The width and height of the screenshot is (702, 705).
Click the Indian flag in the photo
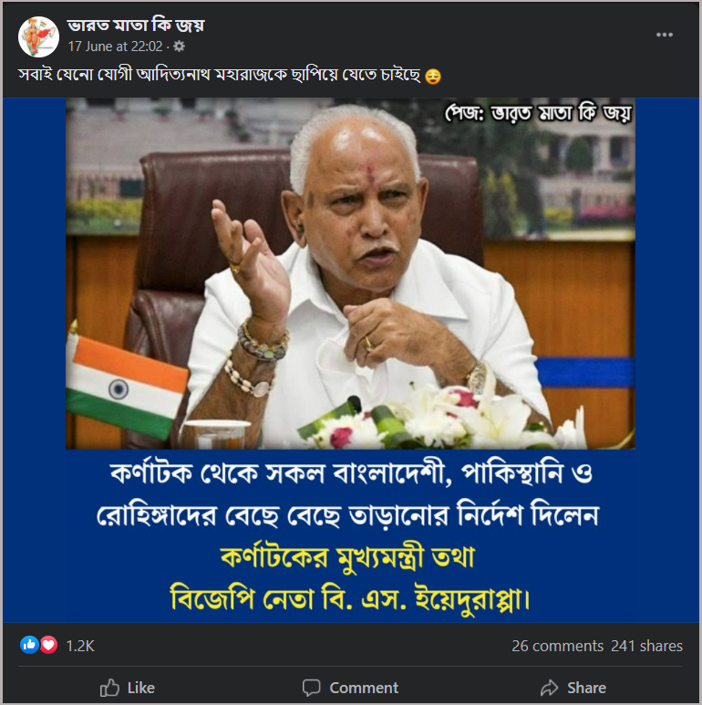pyautogui.click(x=126, y=387)
